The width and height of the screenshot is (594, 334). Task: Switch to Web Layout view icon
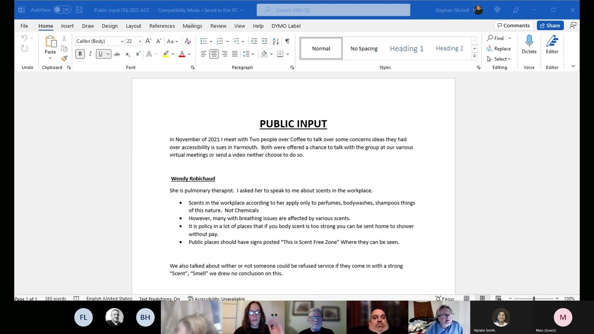498,298
